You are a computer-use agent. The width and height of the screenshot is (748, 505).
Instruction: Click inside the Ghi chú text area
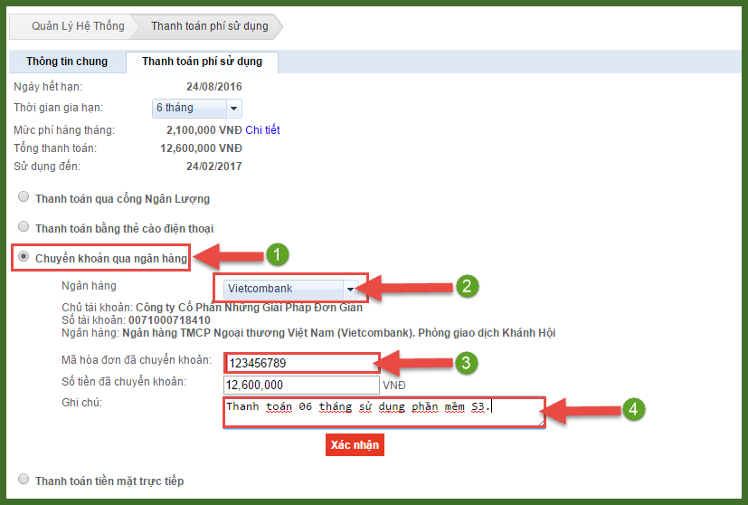[x=383, y=411]
